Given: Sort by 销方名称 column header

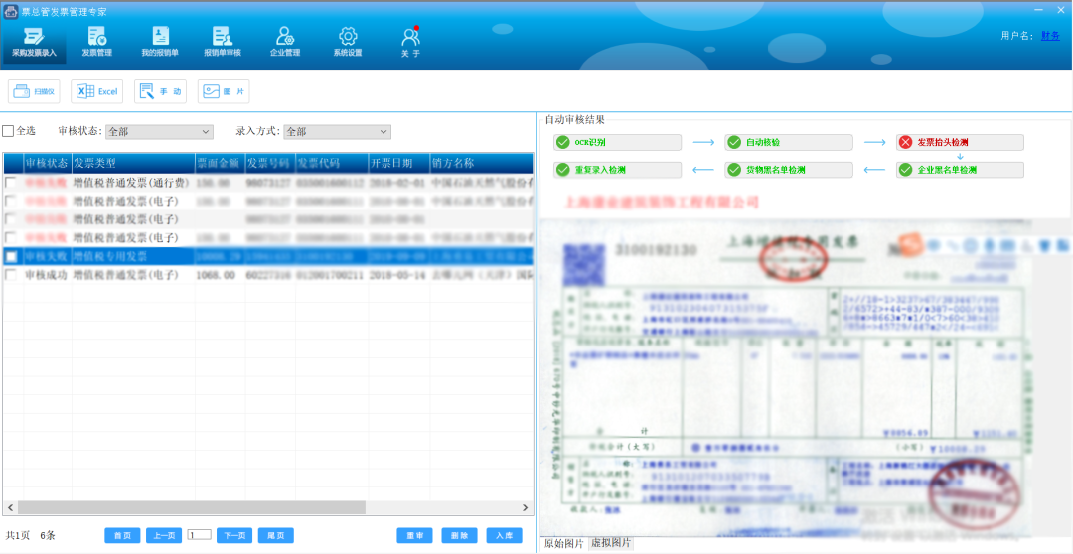Looking at the screenshot, I should tap(481, 163).
